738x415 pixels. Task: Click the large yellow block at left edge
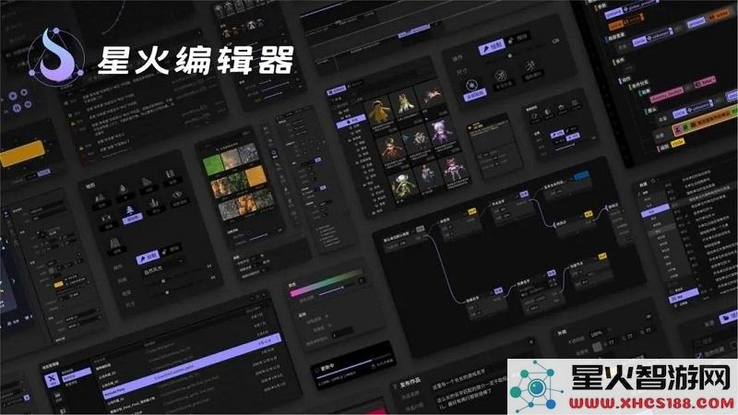(x=22, y=153)
